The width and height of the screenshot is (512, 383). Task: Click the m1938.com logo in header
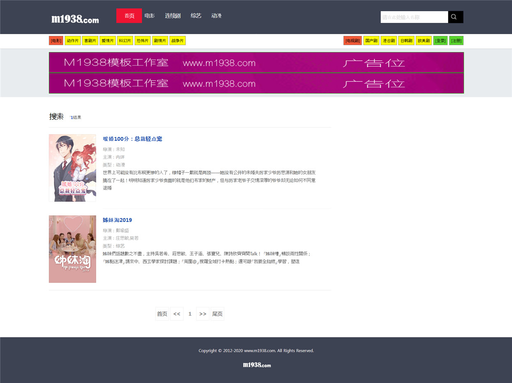(75, 19)
